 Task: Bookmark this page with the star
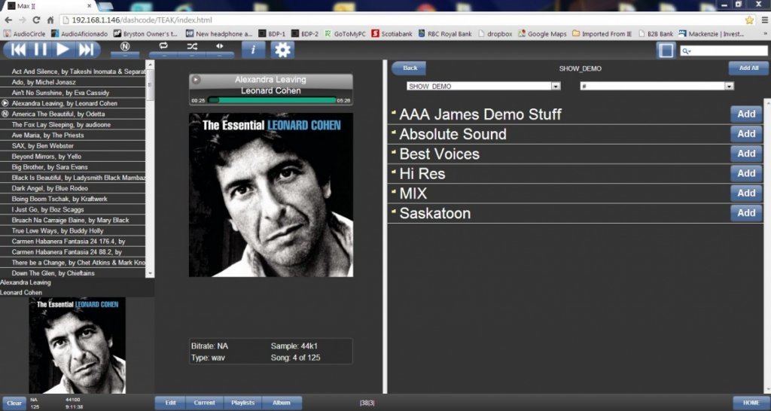pyautogui.click(x=749, y=20)
